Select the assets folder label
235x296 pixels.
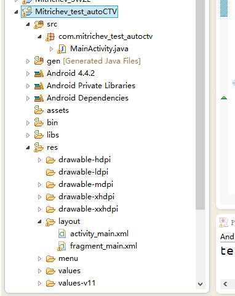click(x=58, y=110)
